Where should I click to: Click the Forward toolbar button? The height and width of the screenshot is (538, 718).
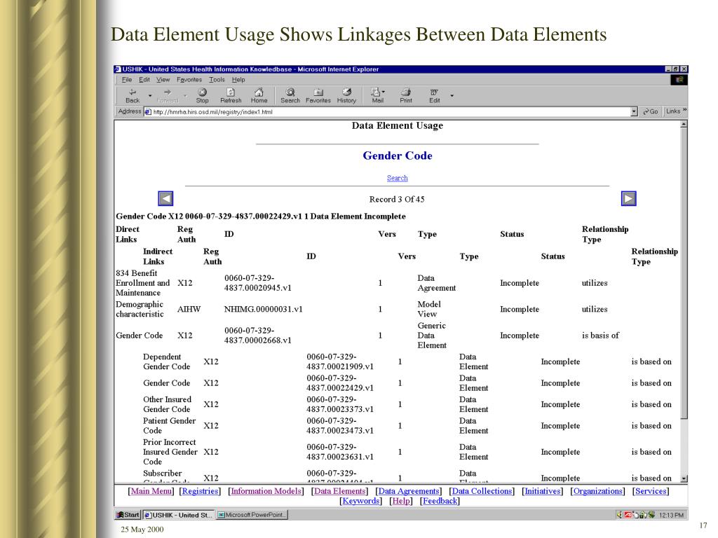coord(167,95)
